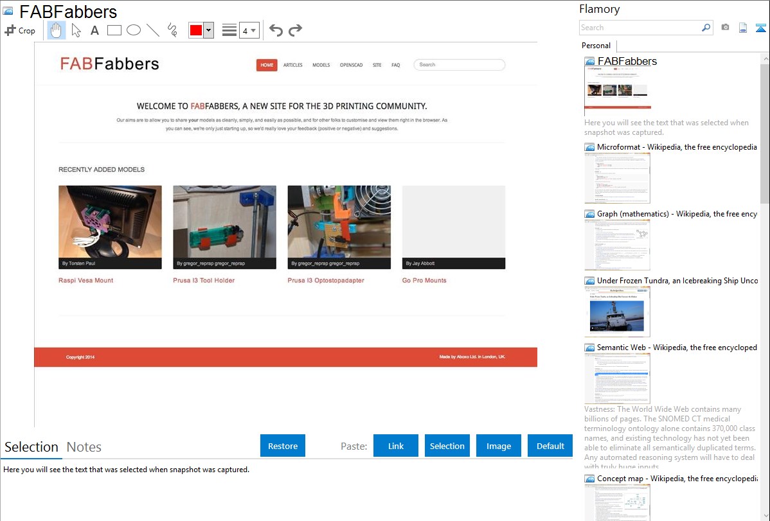The image size is (770, 521).
Task: Choose the arrow pointer tool
Action: (76, 30)
